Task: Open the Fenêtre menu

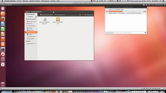Action: [53, 1]
